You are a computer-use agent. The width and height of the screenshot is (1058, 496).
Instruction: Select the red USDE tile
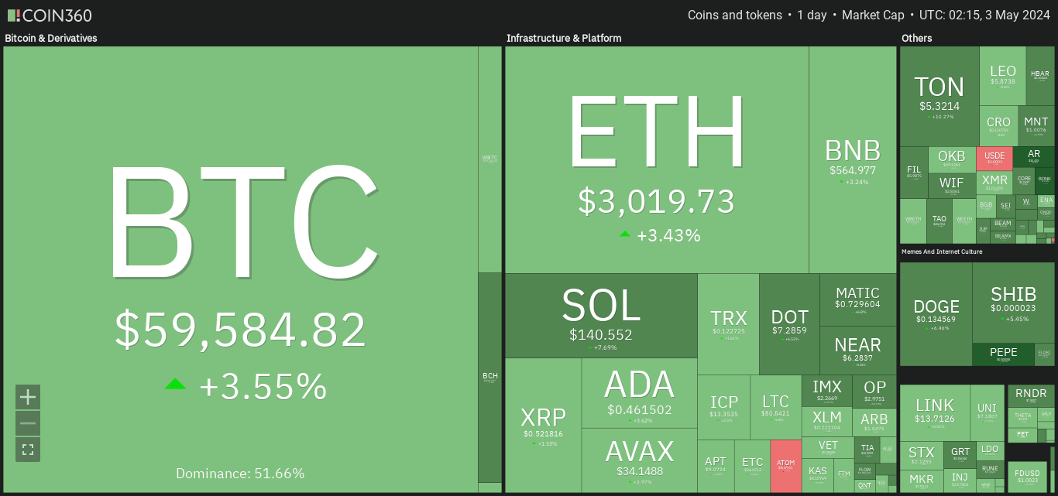point(994,159)
